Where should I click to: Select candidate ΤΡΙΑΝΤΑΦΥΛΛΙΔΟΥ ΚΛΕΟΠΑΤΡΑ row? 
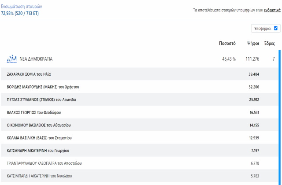[x=140, y=163]
